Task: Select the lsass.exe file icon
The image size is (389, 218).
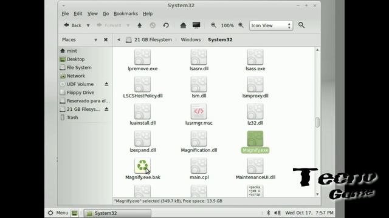Action: [x=255, y=57]
